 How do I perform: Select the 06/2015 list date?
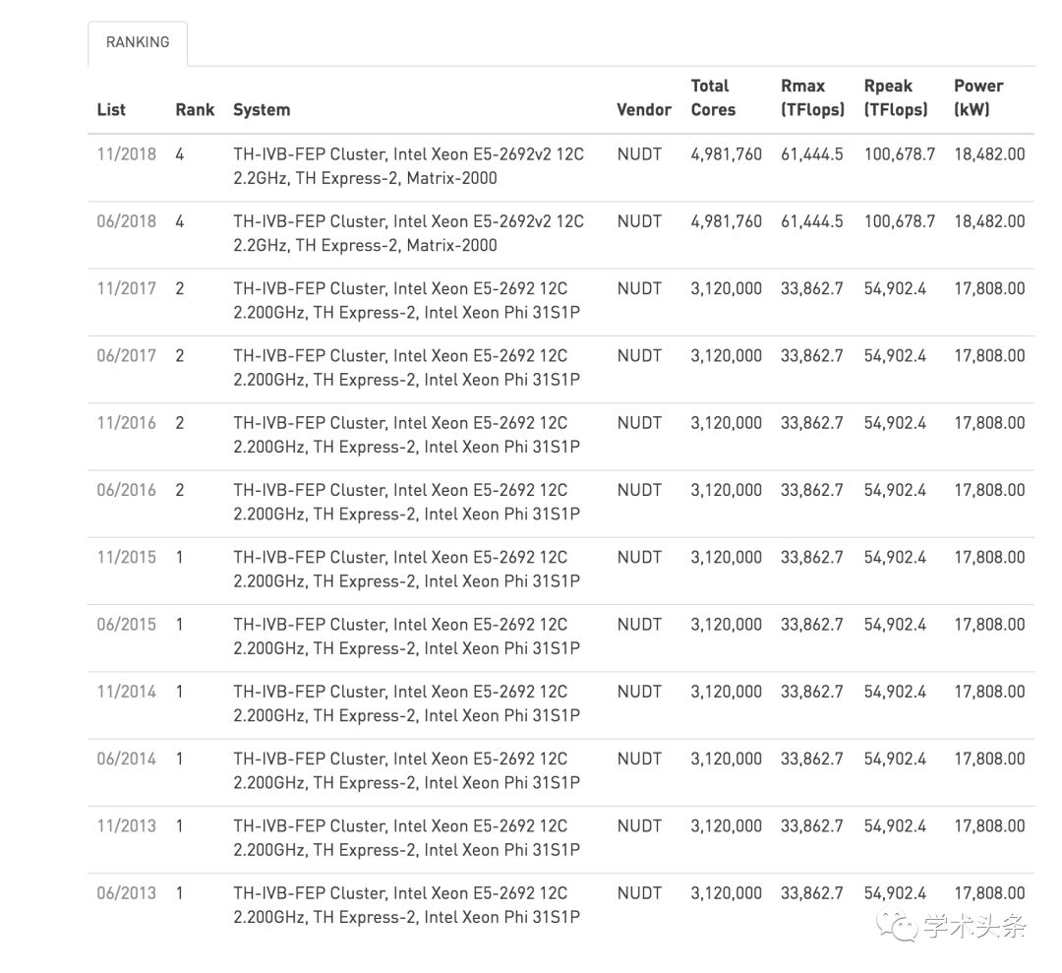tap(127, 624)
